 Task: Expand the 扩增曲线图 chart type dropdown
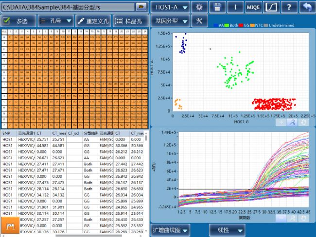click(170, 230)
